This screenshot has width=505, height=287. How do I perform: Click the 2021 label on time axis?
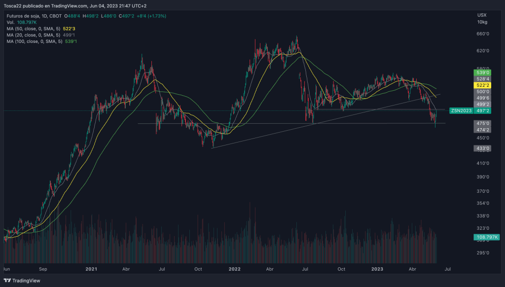(x=91, y=270)
